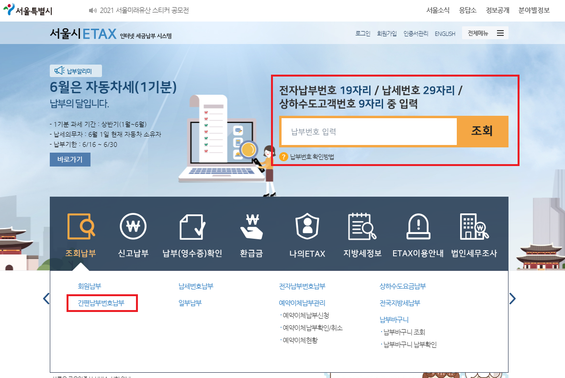
Task: Select the 조회납부 menu label
Action: pos(81,254)
